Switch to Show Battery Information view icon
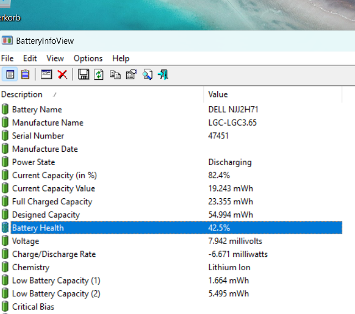The height and width of the screenshot is (314, 355). pos(10,74)
